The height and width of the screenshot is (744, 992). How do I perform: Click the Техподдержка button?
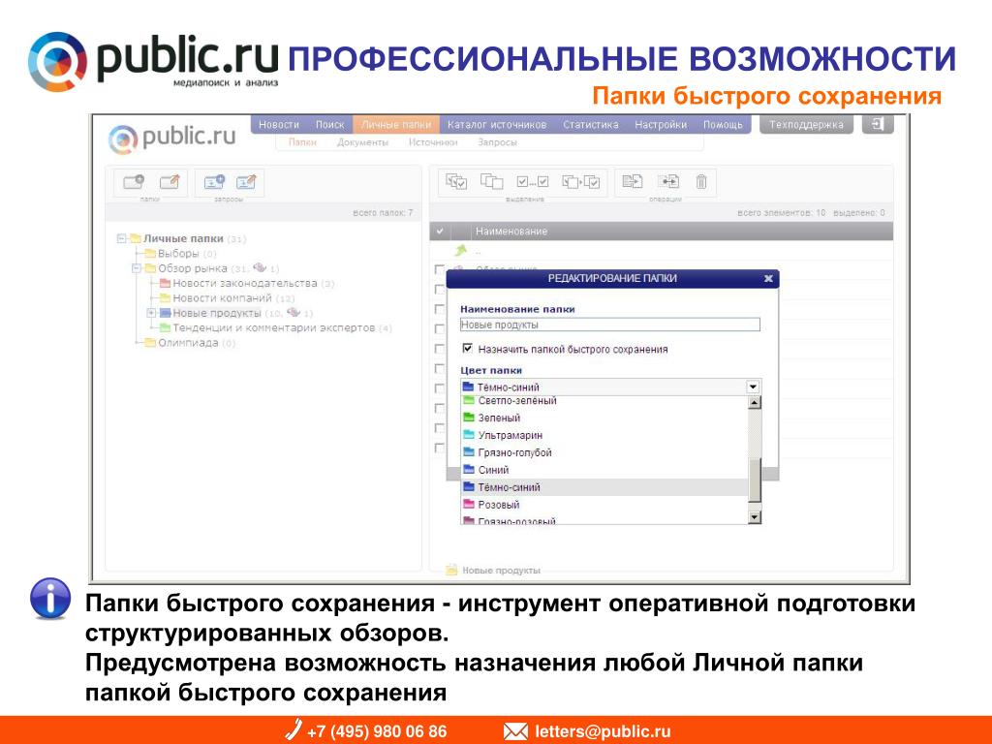click(x=806, y=125)
